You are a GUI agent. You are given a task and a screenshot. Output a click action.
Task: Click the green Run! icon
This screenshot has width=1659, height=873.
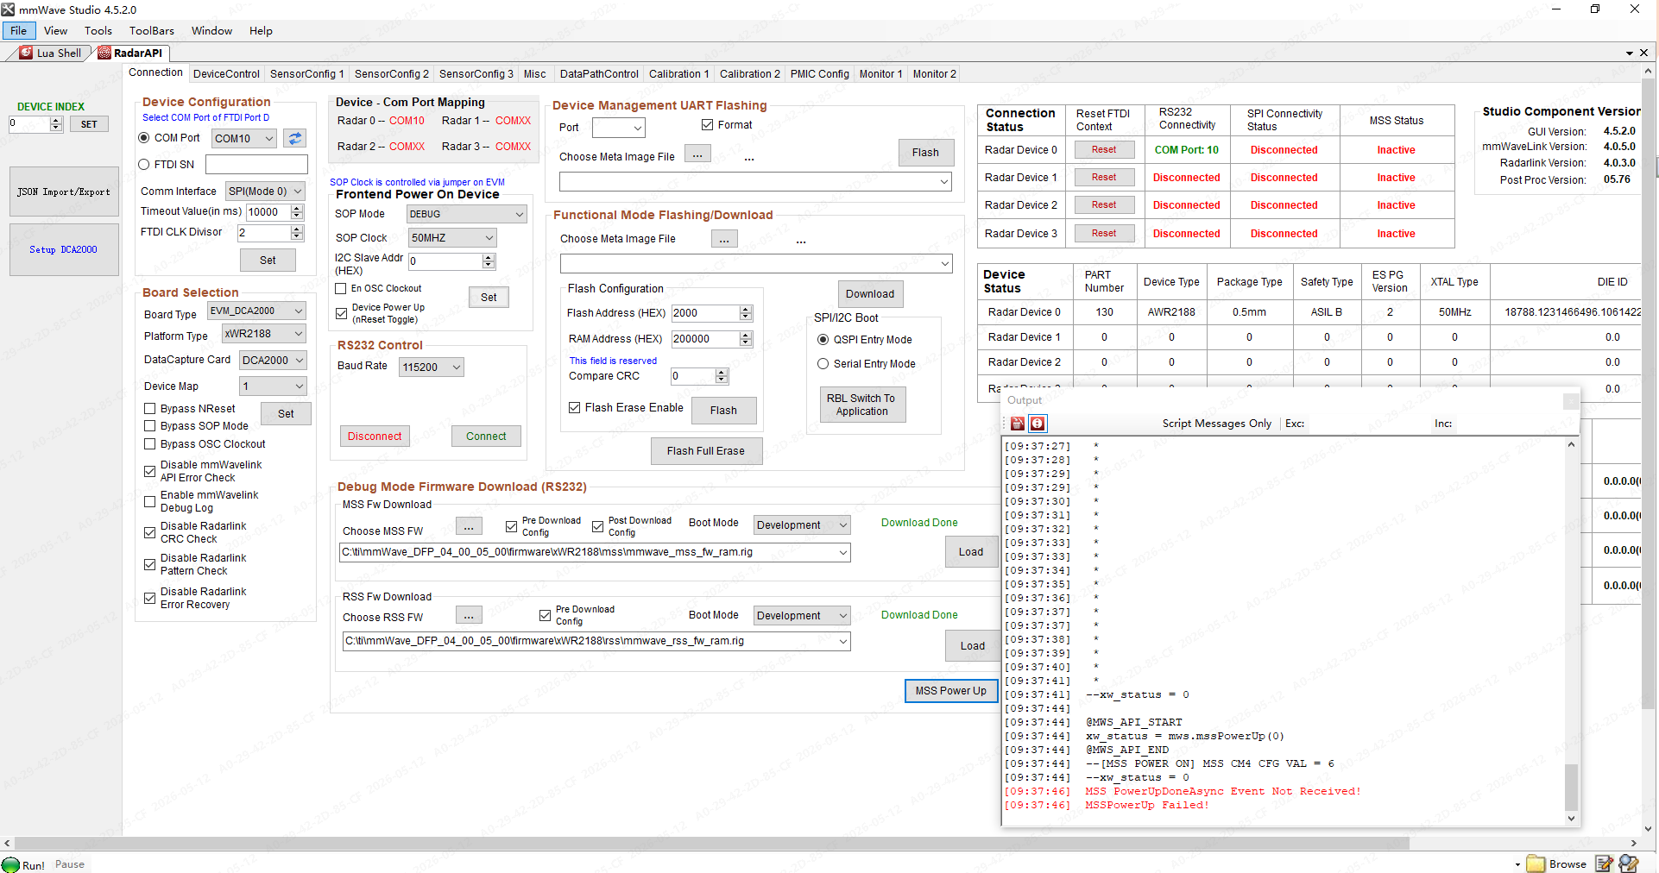(x=10, y=864)
